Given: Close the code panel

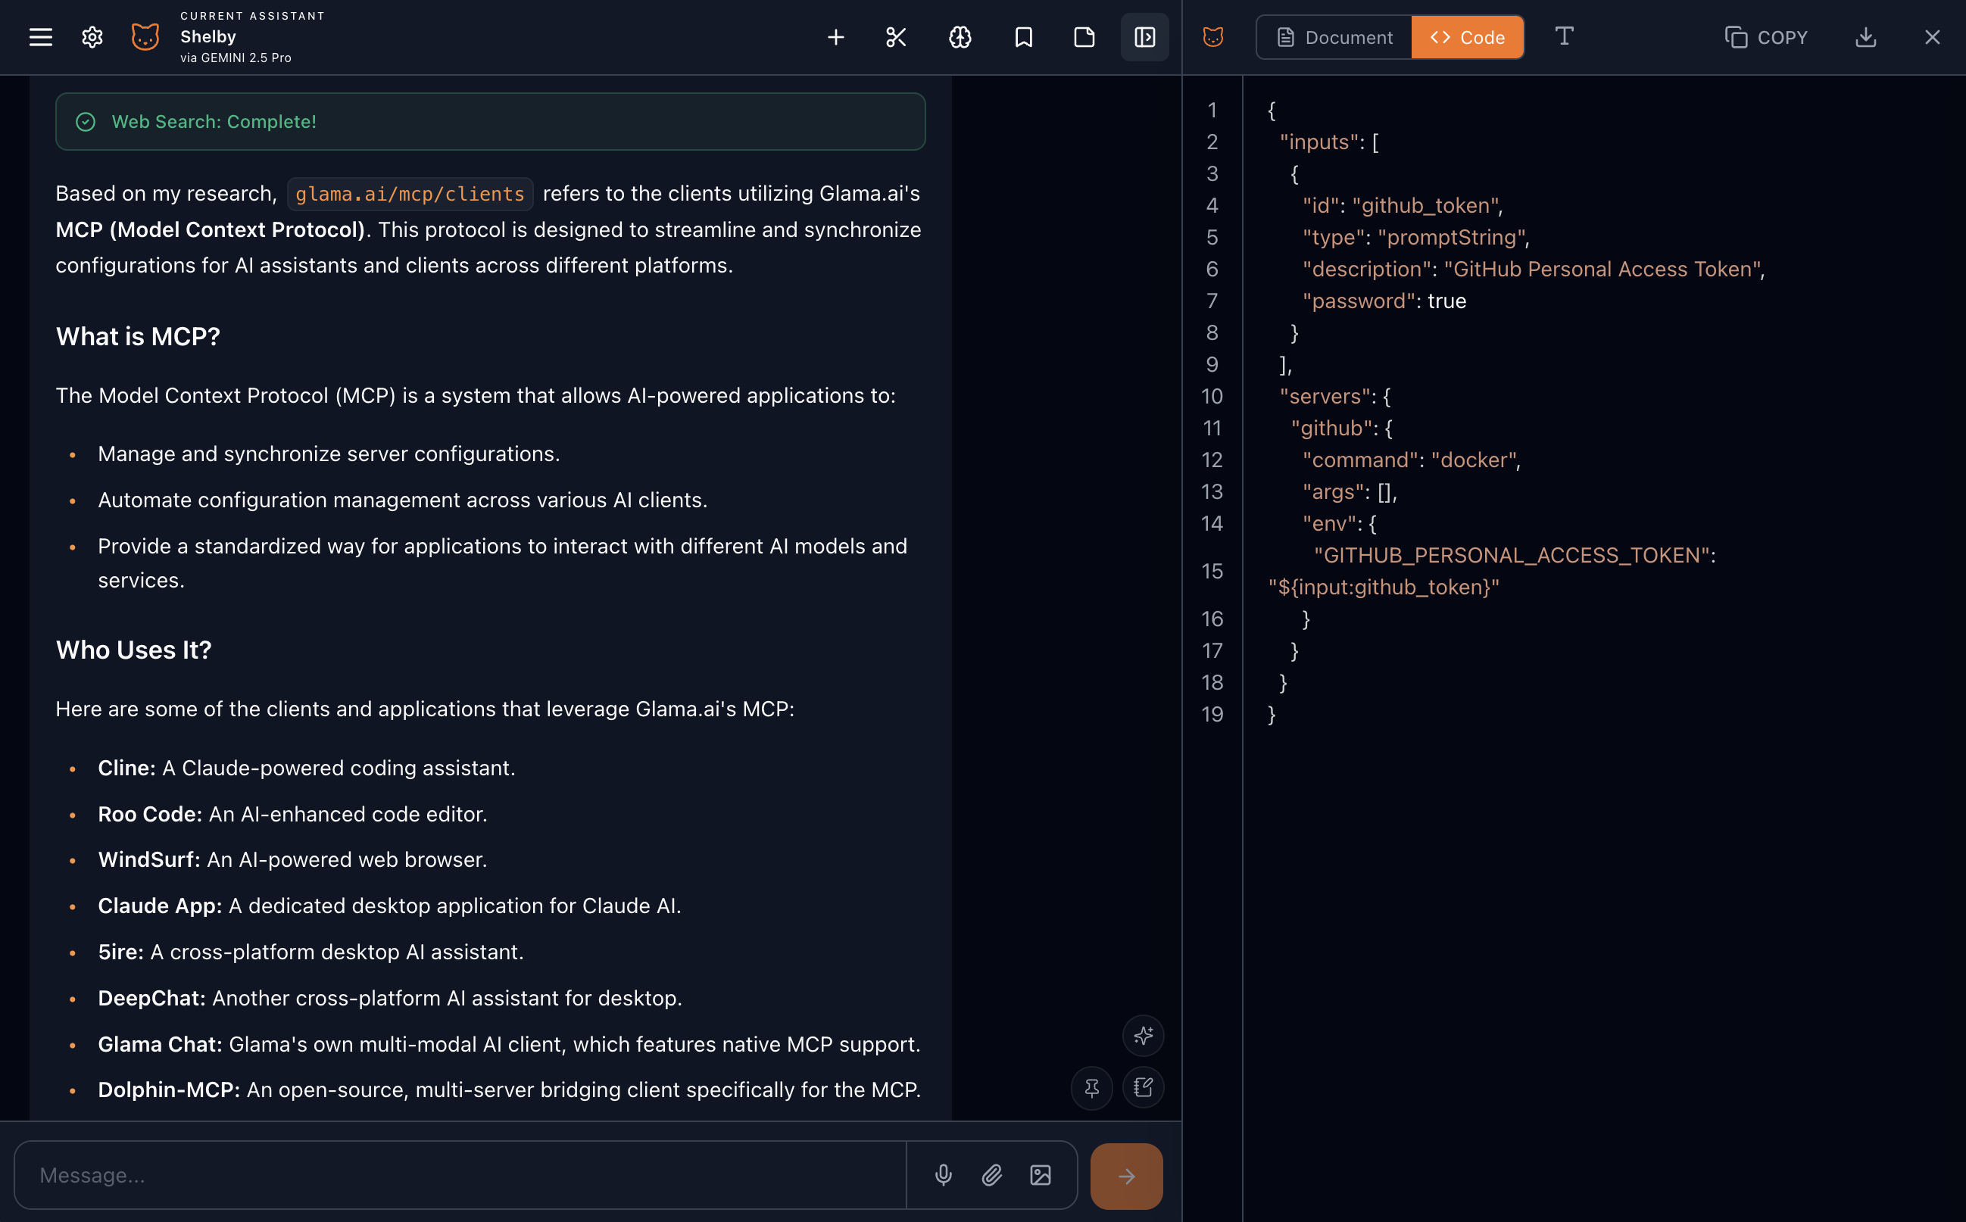Looking at the screenshot, I should coord(1932,37).
